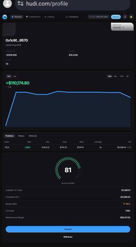This screenshot has height=247, width=136.
Task: Click the position PnL -$3,598.04
Action: click(x=121, y=147)
